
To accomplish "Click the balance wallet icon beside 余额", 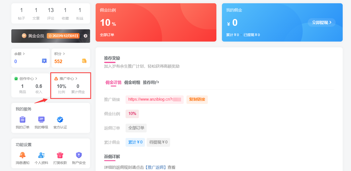I will click(x=44, y=61).
